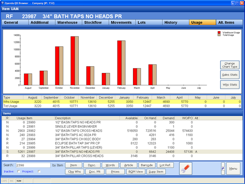Click the Change Chart Type button
The height and width of the screenshot is (184, 245).
pos(230,65)
